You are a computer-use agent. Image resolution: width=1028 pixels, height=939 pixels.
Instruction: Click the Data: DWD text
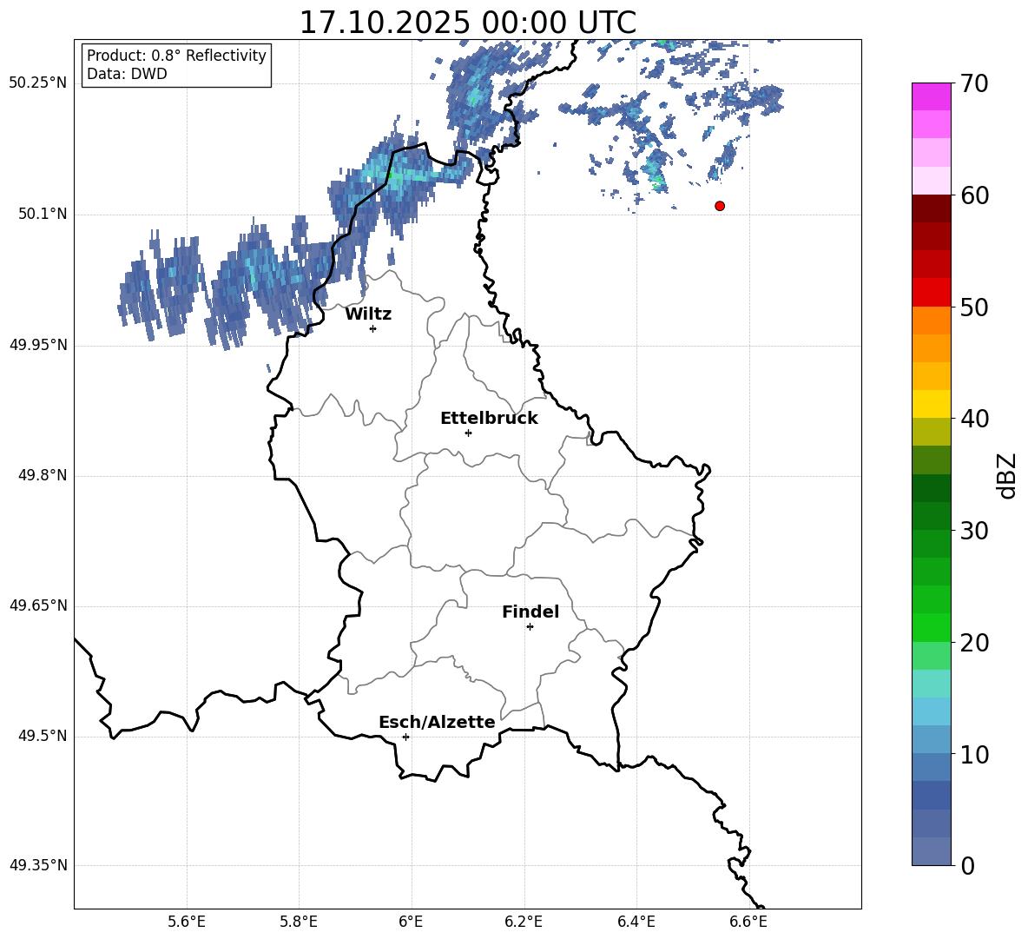point(127,74)
